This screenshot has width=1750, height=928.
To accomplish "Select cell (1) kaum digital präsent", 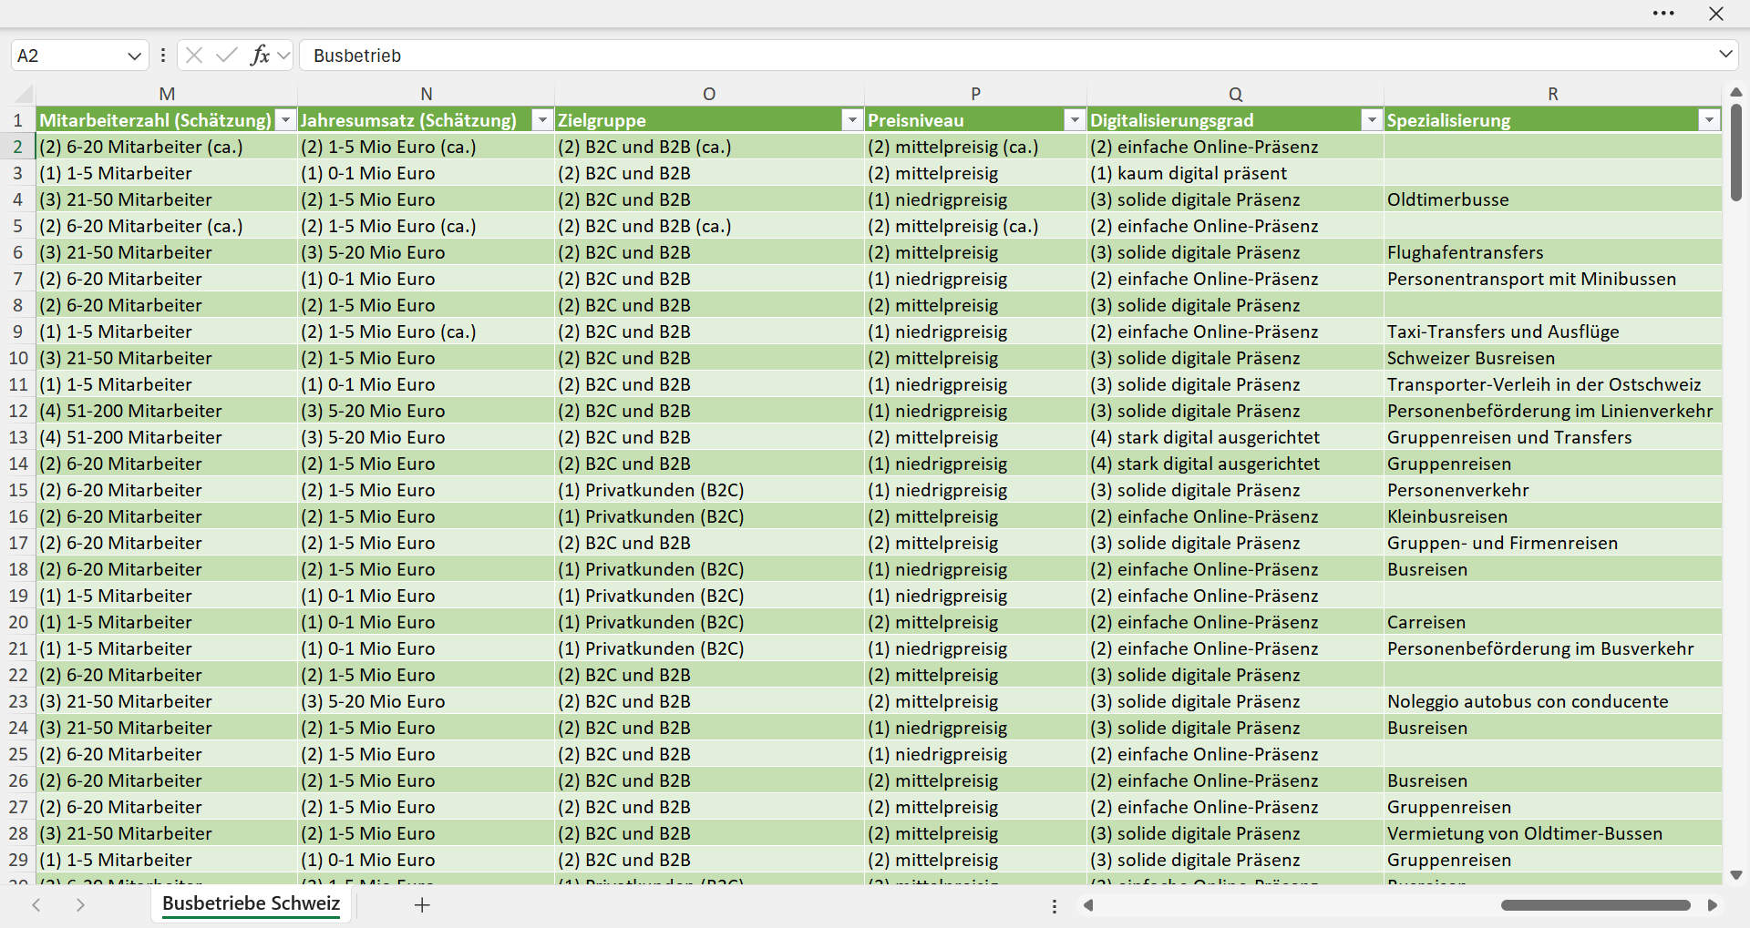I will [x=1235, y=173].
